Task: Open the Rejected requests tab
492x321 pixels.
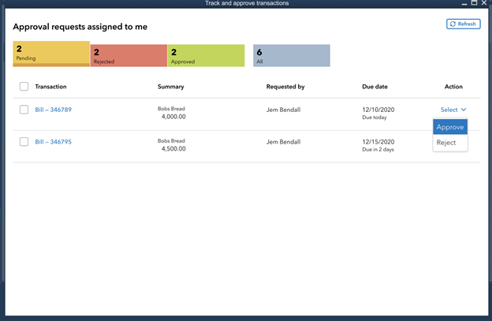Action: point(128,55)
